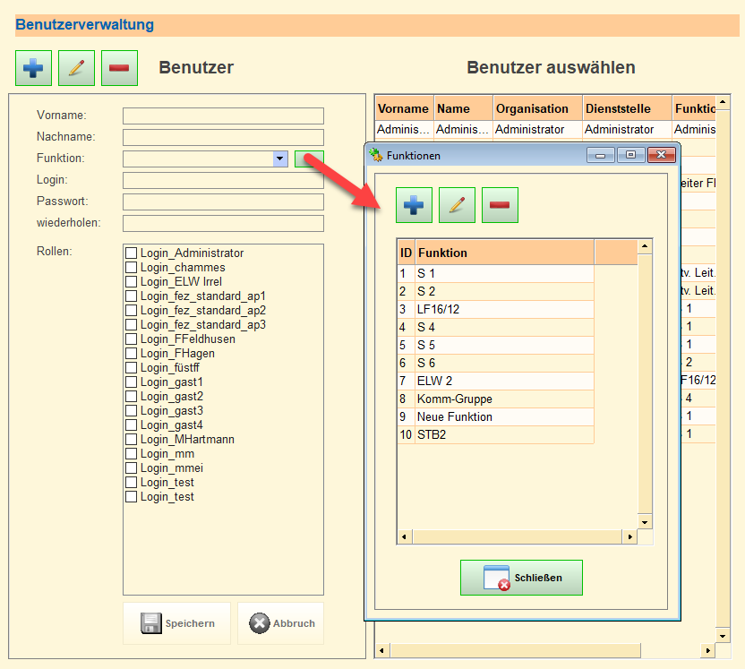Click the Speichern save button
The image size is (745, 669).
[x=177, y=623]
